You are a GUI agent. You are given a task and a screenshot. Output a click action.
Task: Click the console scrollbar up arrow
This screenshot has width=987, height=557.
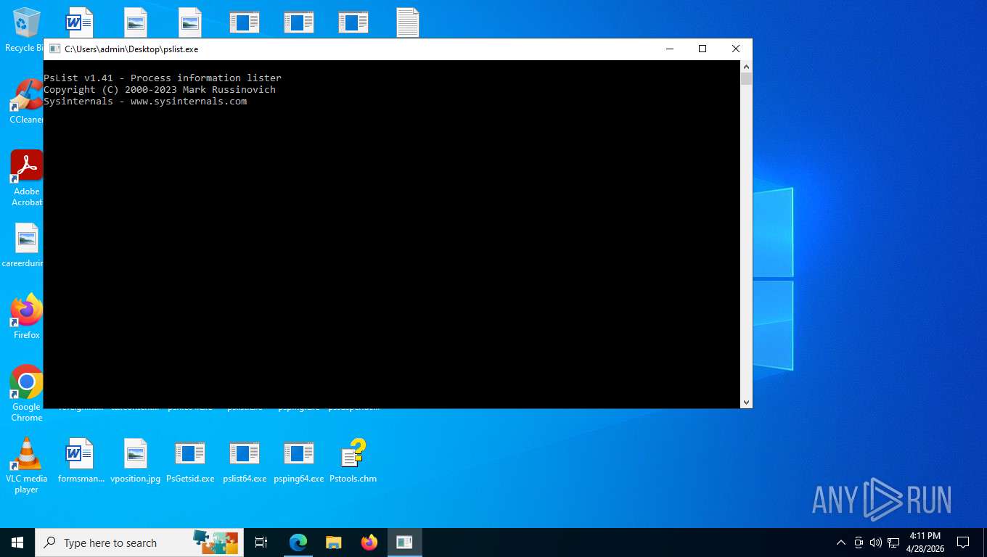[x=746, y=67]
